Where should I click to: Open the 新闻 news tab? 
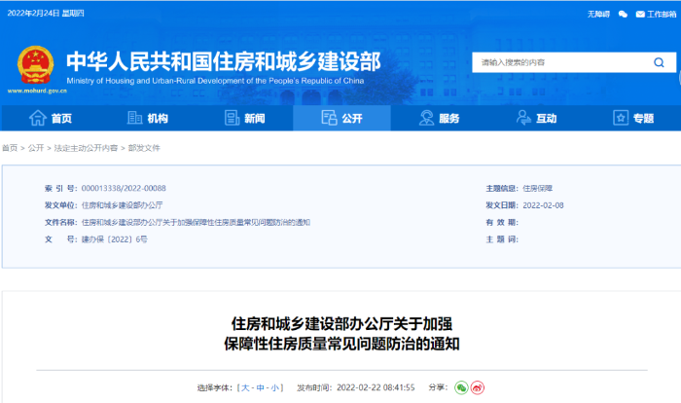(244, 118)
